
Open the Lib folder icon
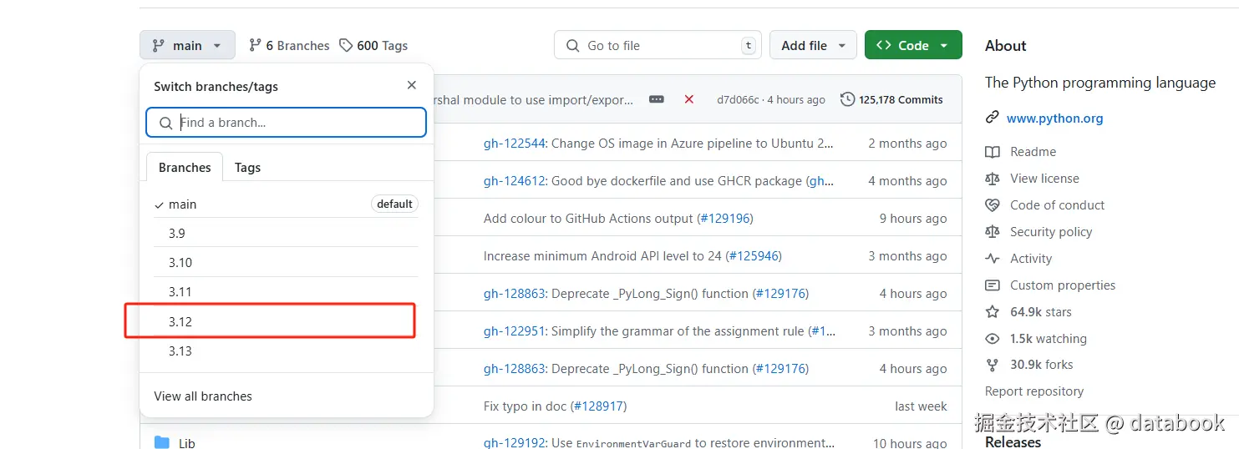tap(162, 442)
